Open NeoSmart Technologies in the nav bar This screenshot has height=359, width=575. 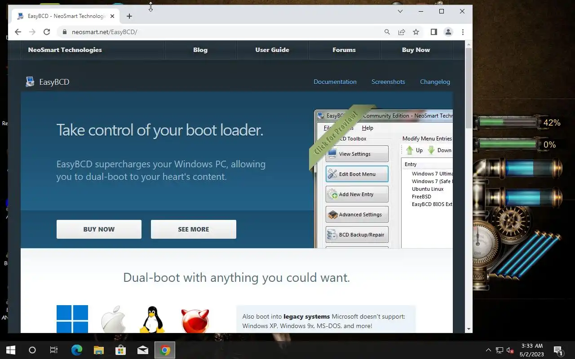pyautogui.click(x=65, y=50)
